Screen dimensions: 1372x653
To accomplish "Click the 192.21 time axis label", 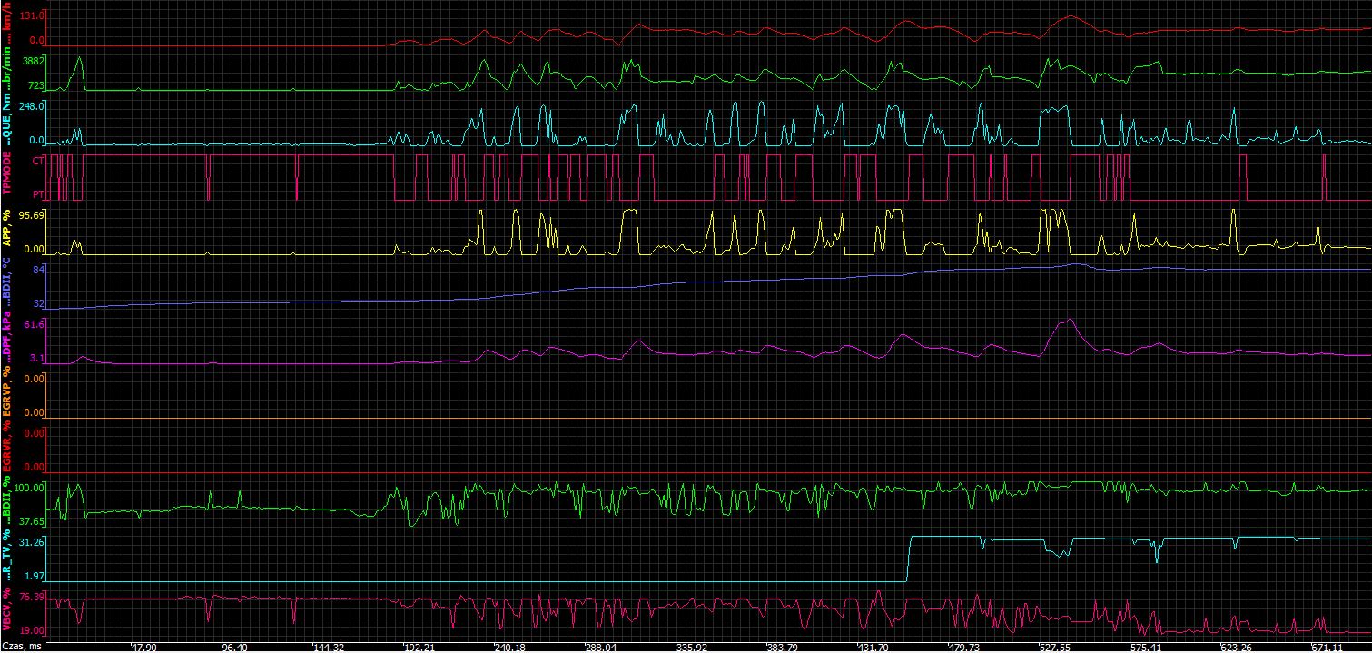I will [419, 648].
